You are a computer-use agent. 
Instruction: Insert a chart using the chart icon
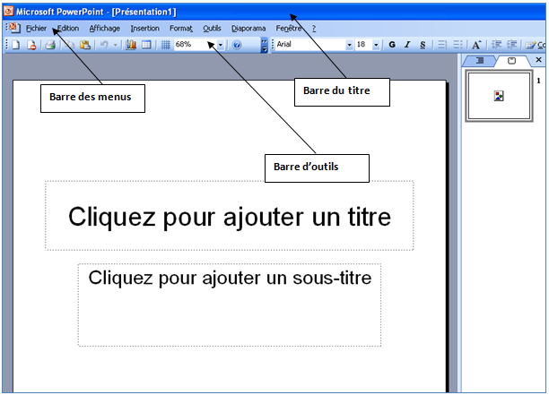pyautogui.click(x=131, y=45)
